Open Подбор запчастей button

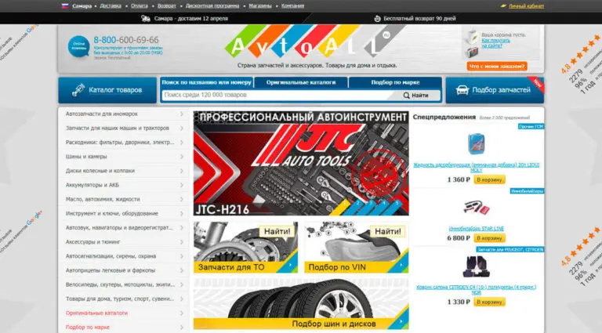click(x=495, y=90)
